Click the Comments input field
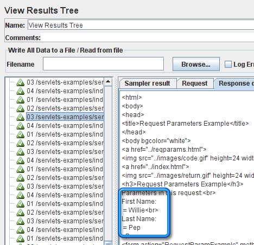This screenshot has height=245, width=254. [x=147, y=37]
